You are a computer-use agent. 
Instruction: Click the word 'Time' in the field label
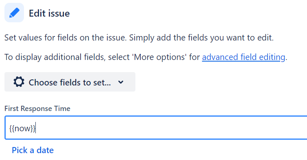pos(62,109)
